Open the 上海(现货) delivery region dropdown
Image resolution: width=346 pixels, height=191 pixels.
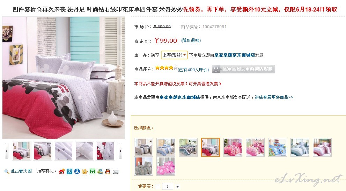pos(174,55)
